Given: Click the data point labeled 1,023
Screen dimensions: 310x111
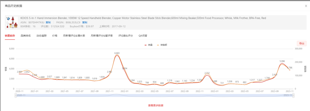Looking at the screenshot, I should 139,84.
